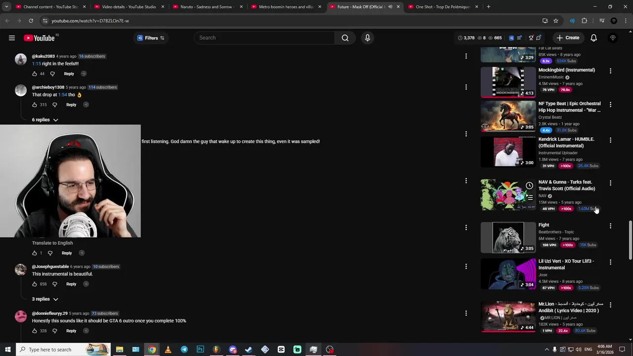
Task: Open the trophy icon in header toolbar
Action: click(x=531, y=38)
